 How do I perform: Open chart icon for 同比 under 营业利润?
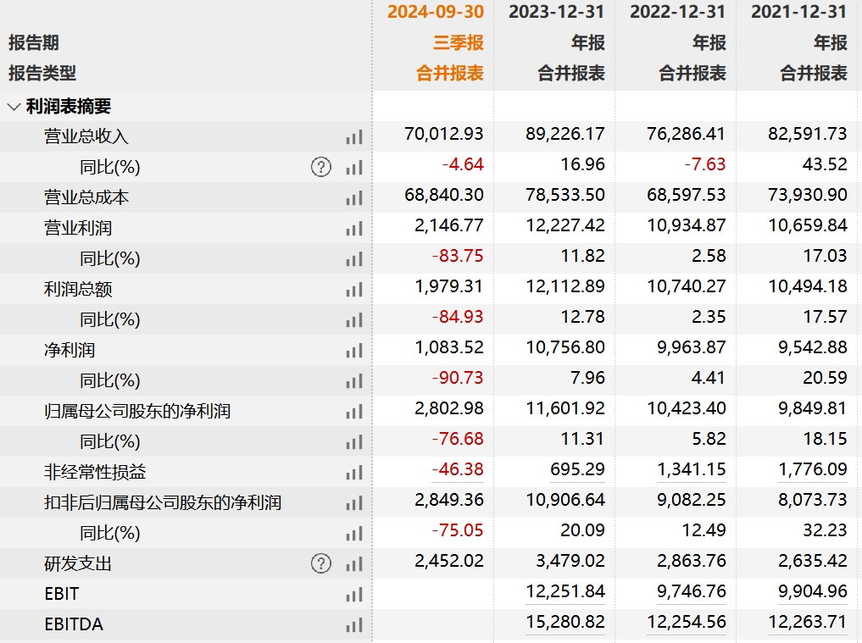coord(354,259)
